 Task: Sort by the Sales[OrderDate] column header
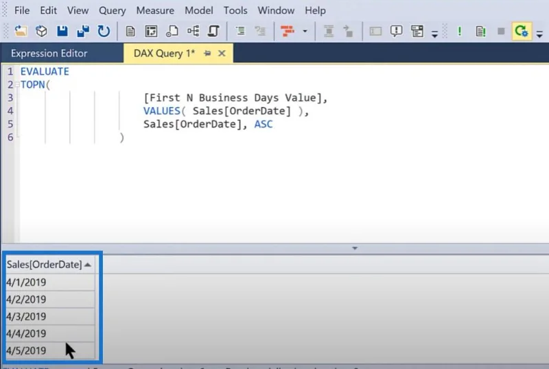click(x=50, y=264)
